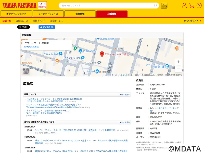204x153 pixels.
Task: Click the Tower Records logo
Action: (19, 5)
